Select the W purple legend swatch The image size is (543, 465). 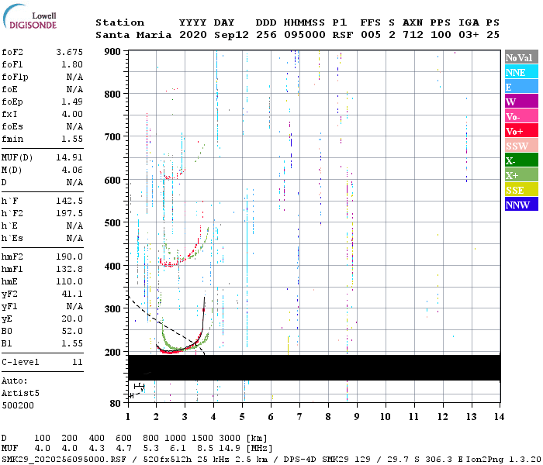click(x=521, y=102)
